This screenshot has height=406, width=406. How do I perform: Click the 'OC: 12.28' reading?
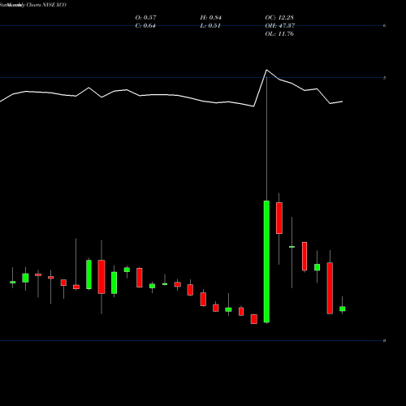(279, 18)
